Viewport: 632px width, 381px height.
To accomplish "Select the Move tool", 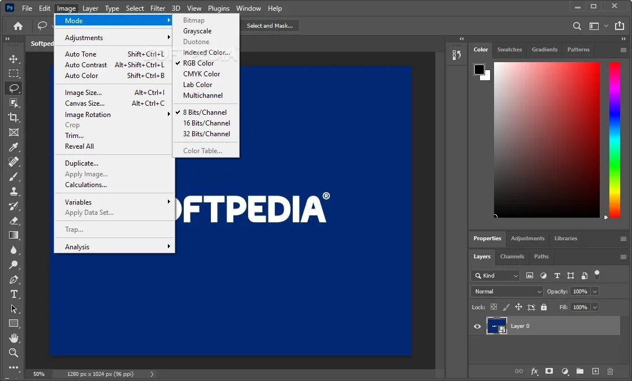I will [x=14, y=59].
